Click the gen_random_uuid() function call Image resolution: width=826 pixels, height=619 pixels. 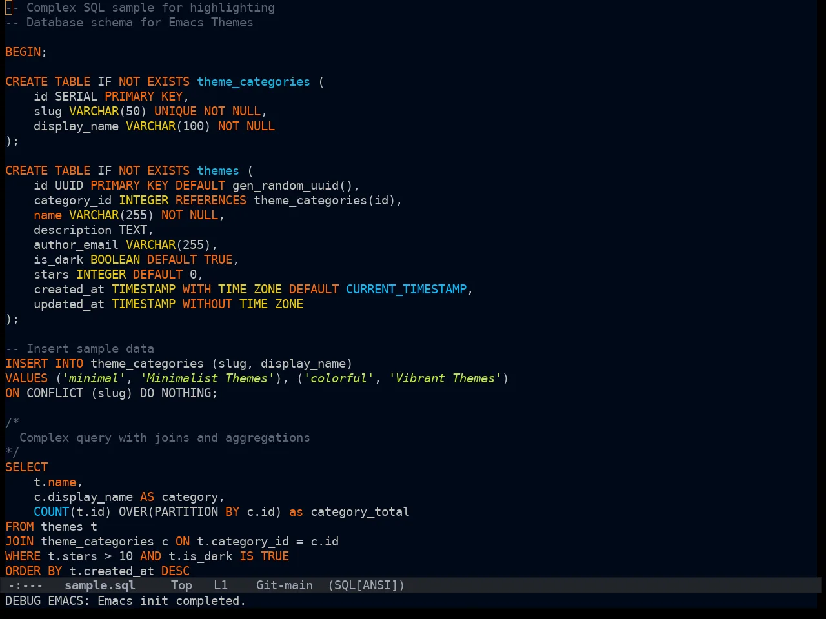pyautogui.click(x=292, y=186)
